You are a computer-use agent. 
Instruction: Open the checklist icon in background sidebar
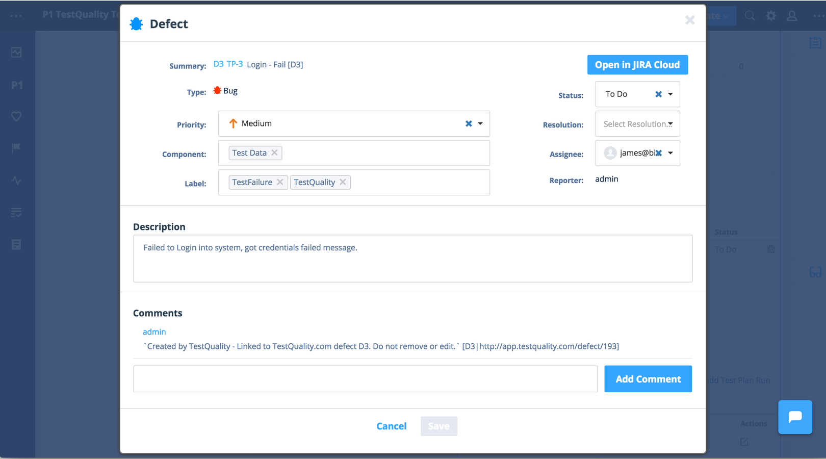click(16, 213)
